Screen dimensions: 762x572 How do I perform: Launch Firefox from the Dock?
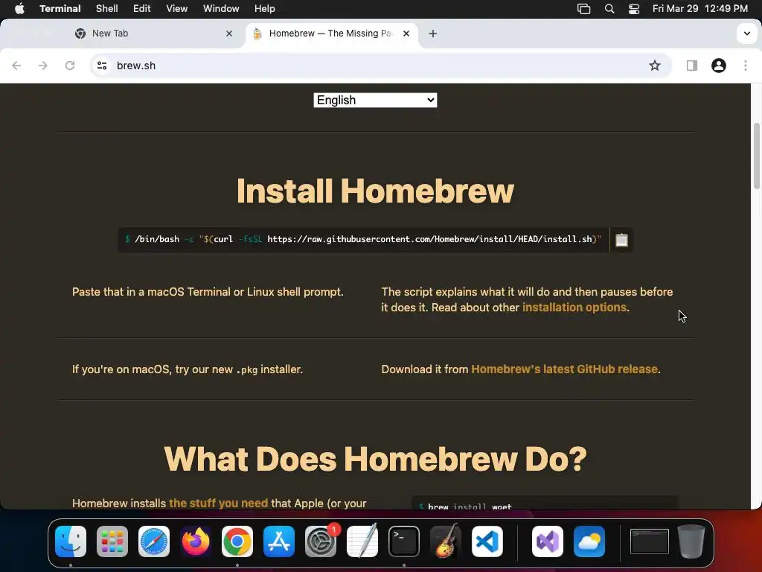(196, 541)
